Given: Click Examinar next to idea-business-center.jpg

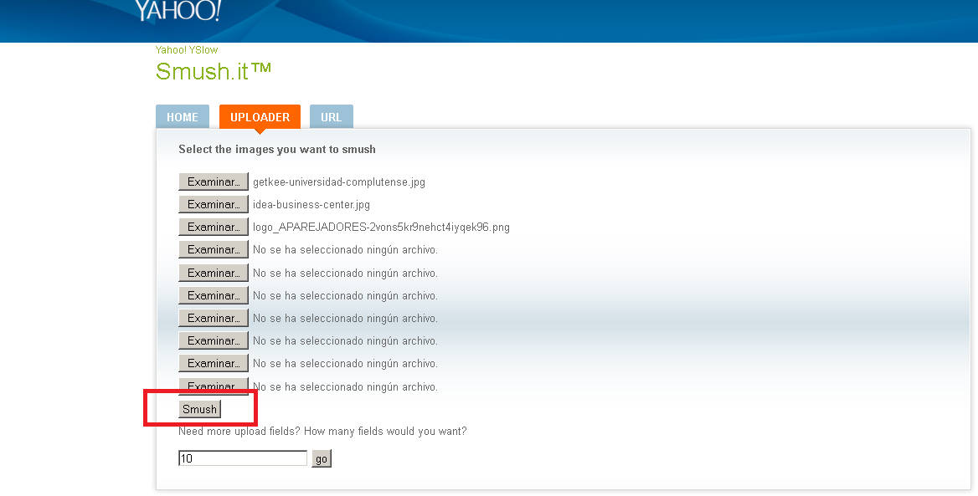Looking at the screenshot, I should pos(214,204).
